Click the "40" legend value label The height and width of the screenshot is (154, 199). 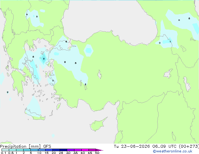83,153
